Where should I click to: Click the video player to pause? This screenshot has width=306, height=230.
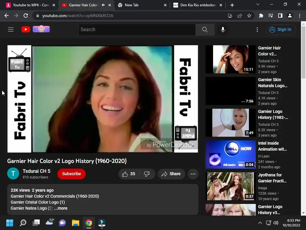tap(103, 99)
